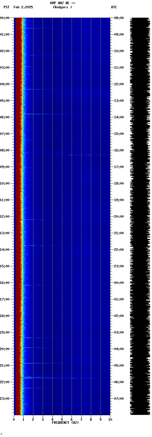Click the frequency axis tick label '10'
Image resolution: width=152 pixels, height=437 pixels.
110,420
